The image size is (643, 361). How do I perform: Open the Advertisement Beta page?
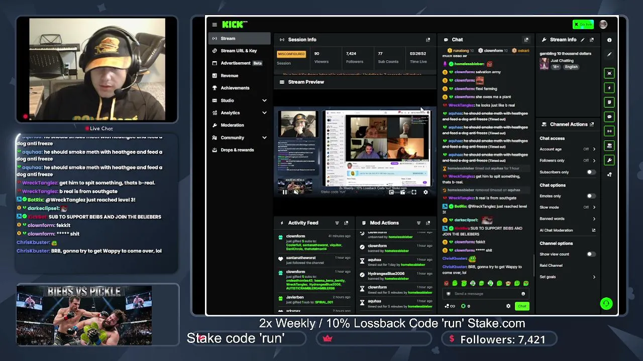click(240, 63)
